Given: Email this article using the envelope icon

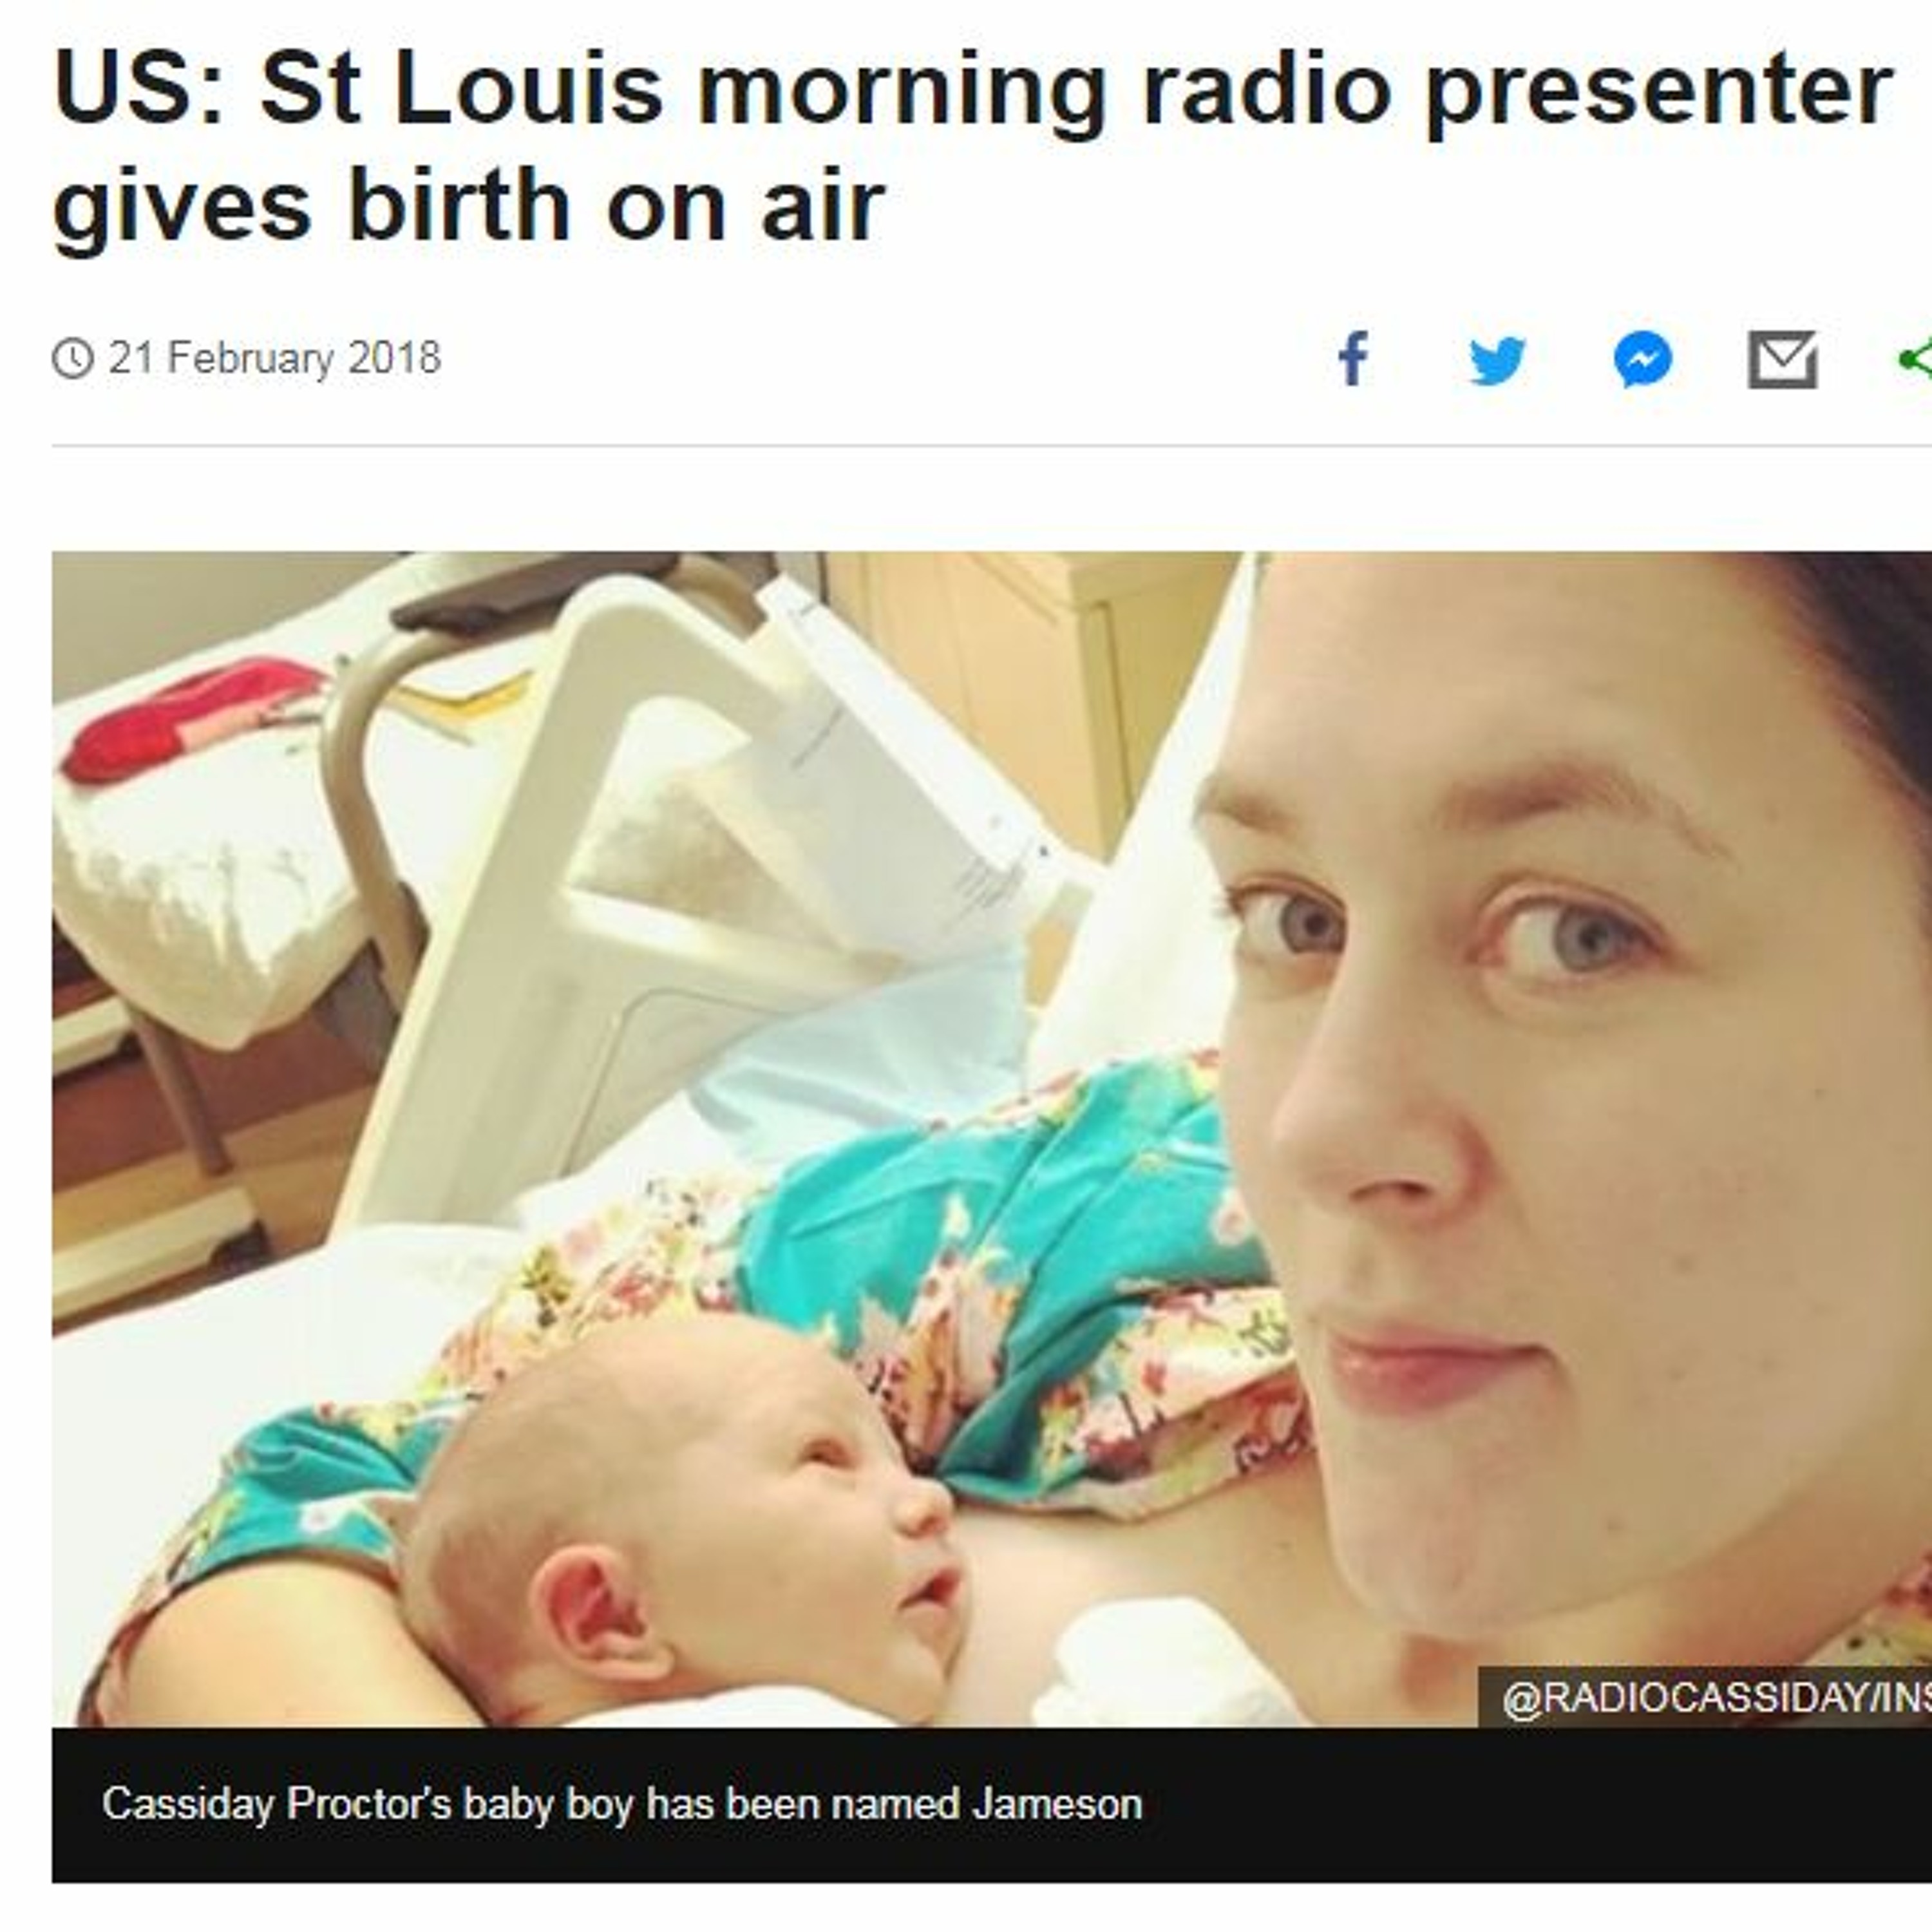Looking at the screenshot, I should (x=1782, y=359).
